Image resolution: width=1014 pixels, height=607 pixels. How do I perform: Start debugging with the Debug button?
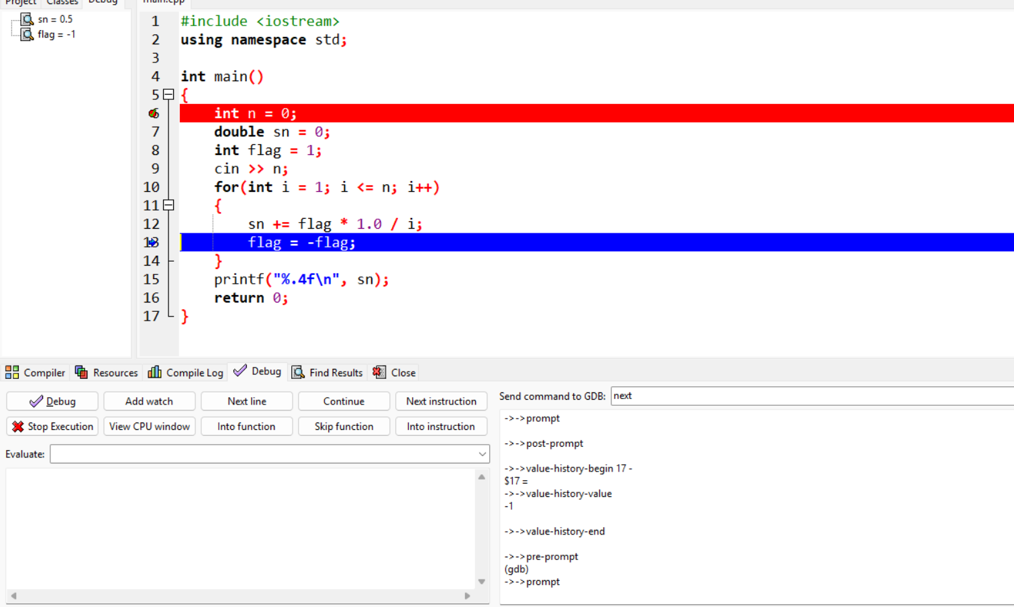click(52, 401)
